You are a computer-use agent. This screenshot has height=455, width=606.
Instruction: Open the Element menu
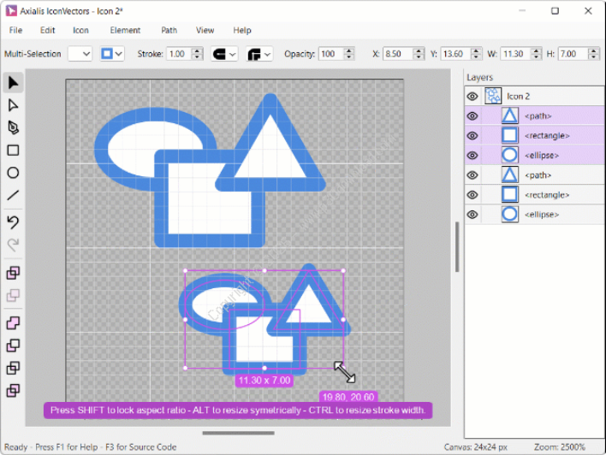[125, 30]
